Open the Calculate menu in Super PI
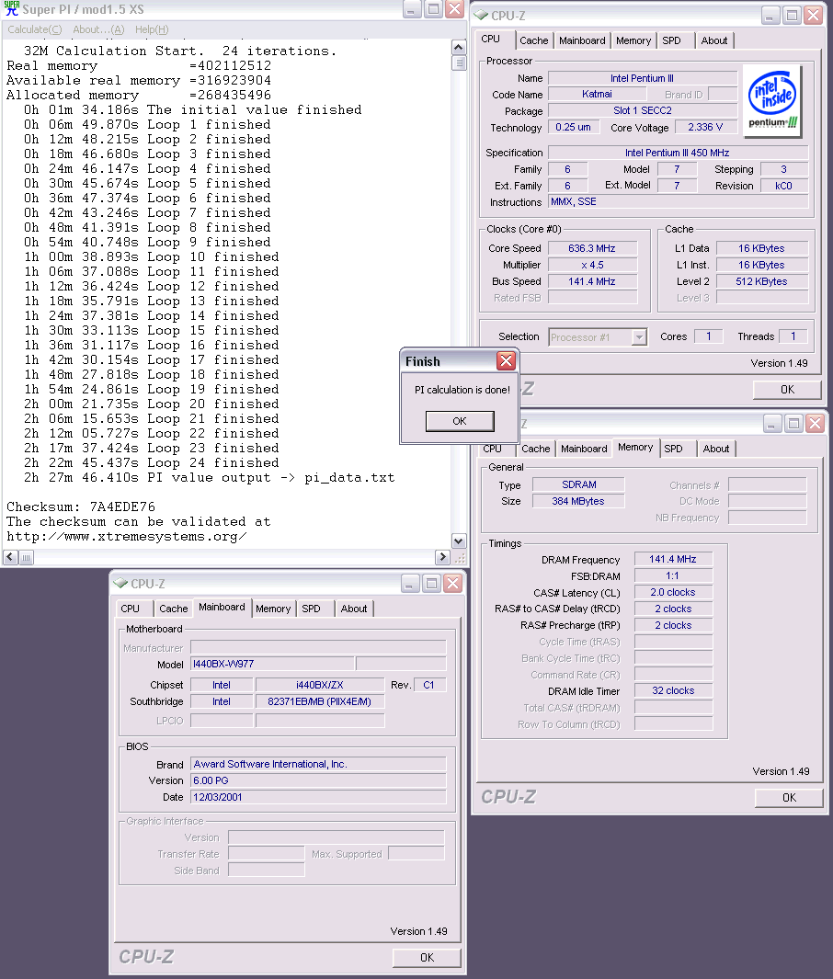Viewport: 833px width, 979px height. tap(34, 29)
